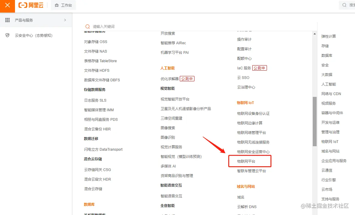The height and width of the screenshot is (215, 355).
Task: Jump to 网络与 CDN category
Action: pos(331,94)
